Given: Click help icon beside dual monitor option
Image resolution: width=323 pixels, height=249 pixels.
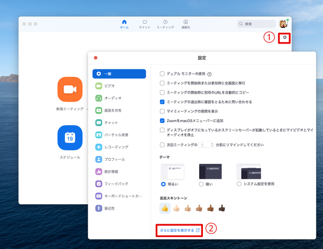Looking at the screenshot, I should 209,74.
